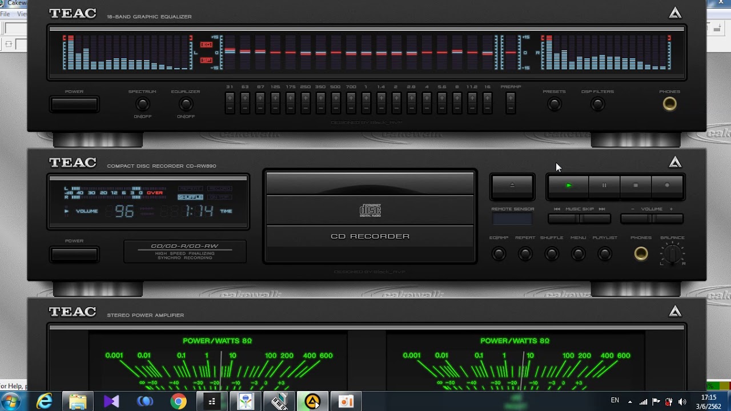The image size is (731, 411).
Task: Open the Playlist knob
Action: coord(605,253)
